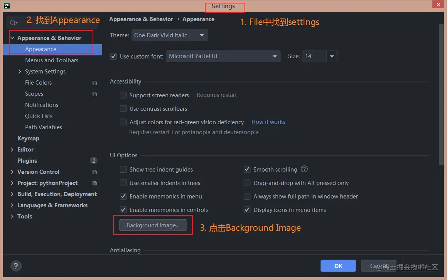Collapse the Appearance & Behavior tree node
This screenshot has width=447, height=280.
[12, 38]
